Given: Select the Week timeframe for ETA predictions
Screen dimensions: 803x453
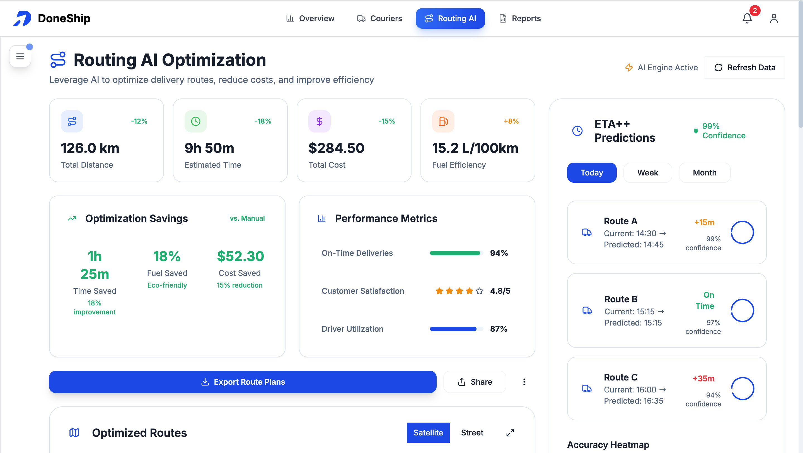Looking at the screenshot, I should click(x=647, y=172).
